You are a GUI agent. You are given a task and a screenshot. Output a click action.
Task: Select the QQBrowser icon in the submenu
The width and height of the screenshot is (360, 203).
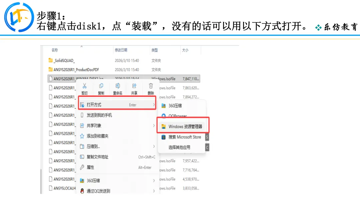(163, 116)
